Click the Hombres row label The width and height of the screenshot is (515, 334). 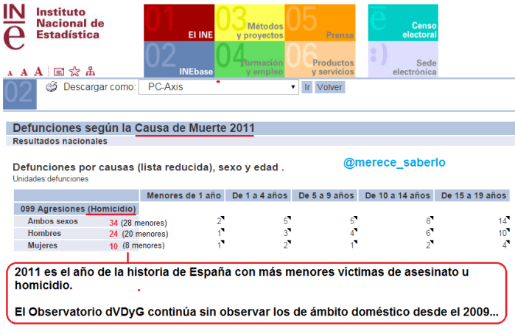point(44,234)
